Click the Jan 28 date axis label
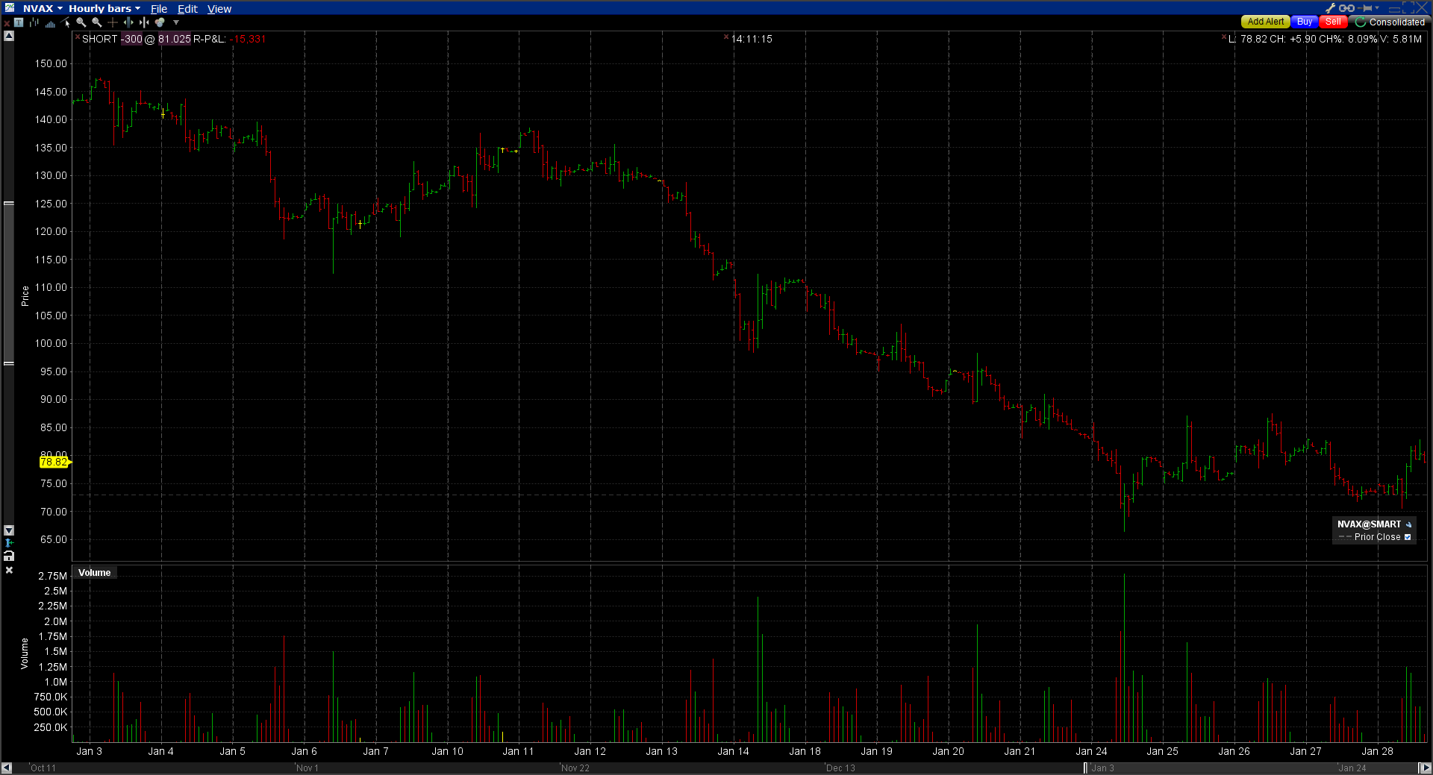 point(1377,751)
